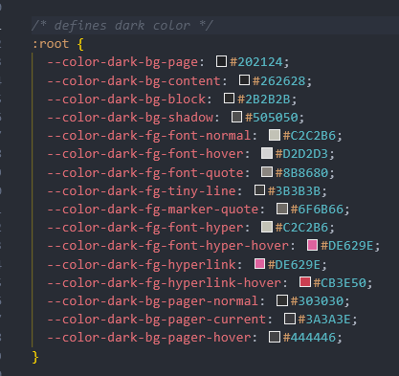Open the #303030 pager-normal swatch

click(282, 300)
